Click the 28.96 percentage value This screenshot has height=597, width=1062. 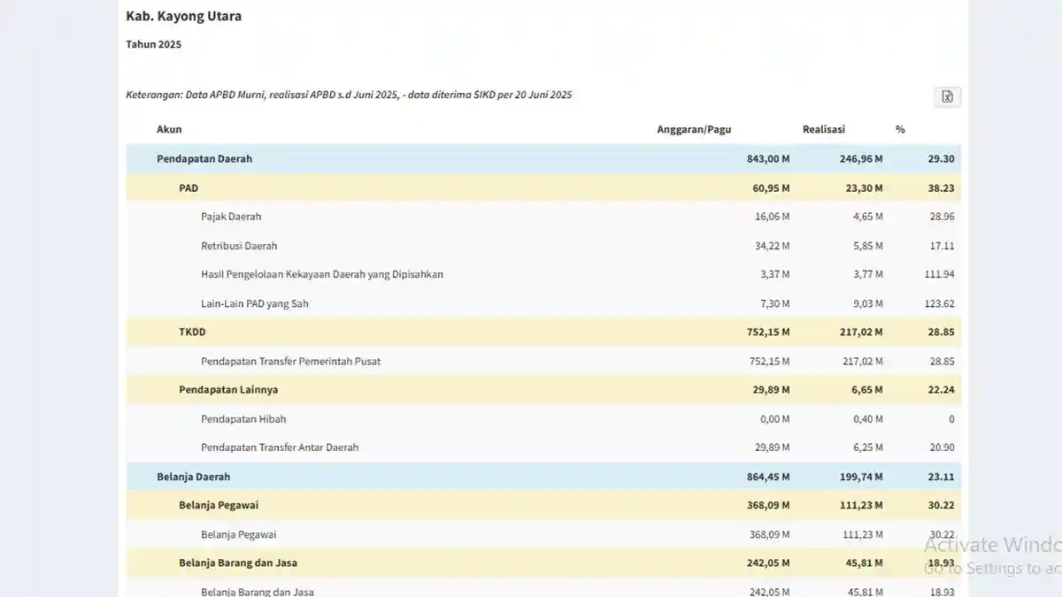(x=942, y=217)
